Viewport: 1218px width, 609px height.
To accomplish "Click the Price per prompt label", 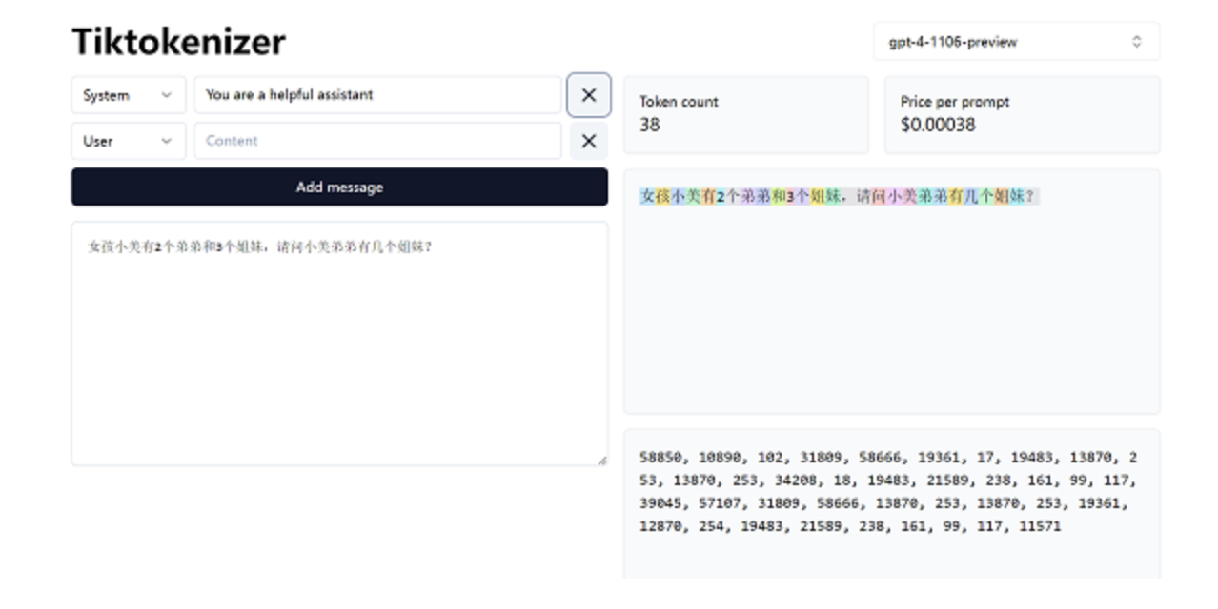I will click(954, 102).
